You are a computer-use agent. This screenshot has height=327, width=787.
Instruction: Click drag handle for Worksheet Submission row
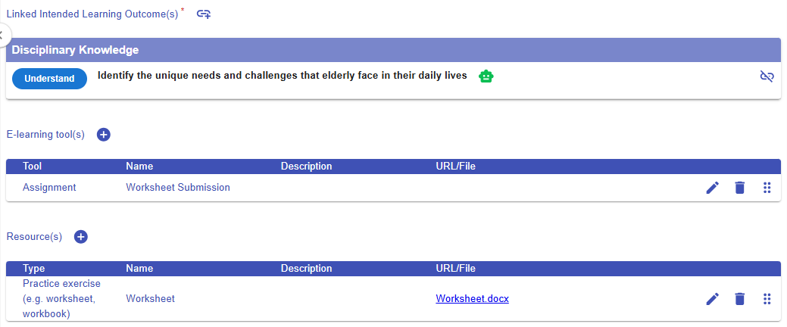click(767, 188)
